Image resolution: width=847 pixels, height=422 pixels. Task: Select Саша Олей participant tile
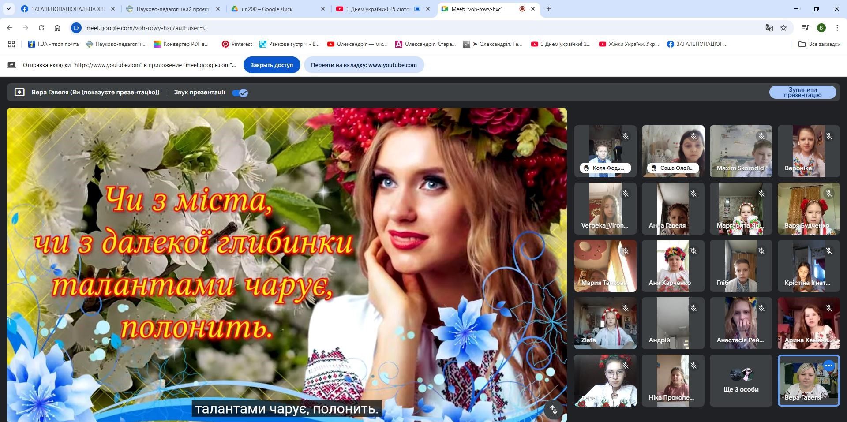(x=673, y=151)
